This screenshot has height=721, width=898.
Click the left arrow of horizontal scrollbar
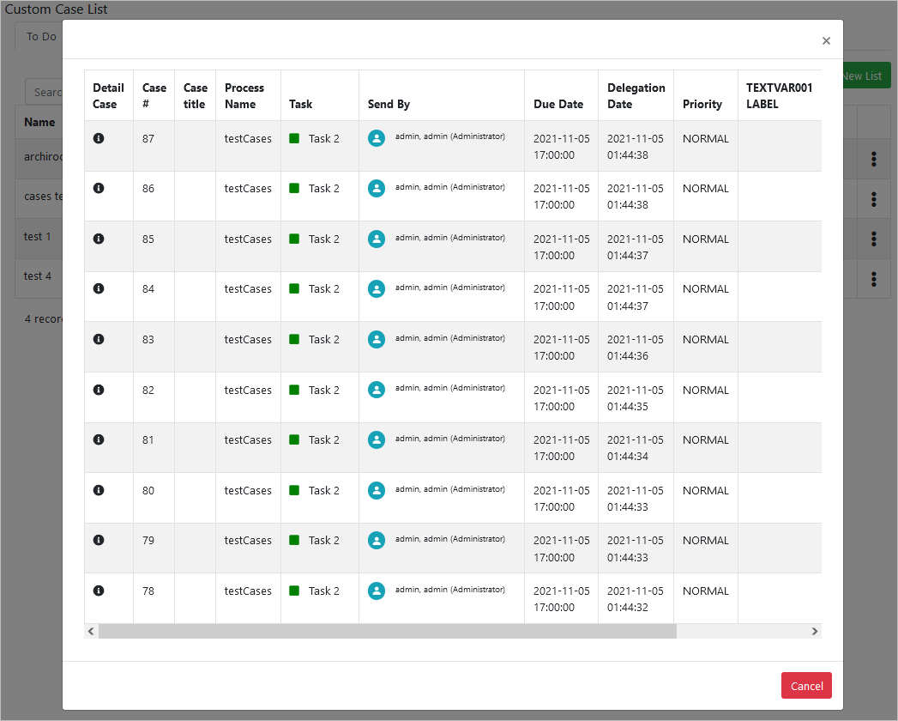coord(91,632)
